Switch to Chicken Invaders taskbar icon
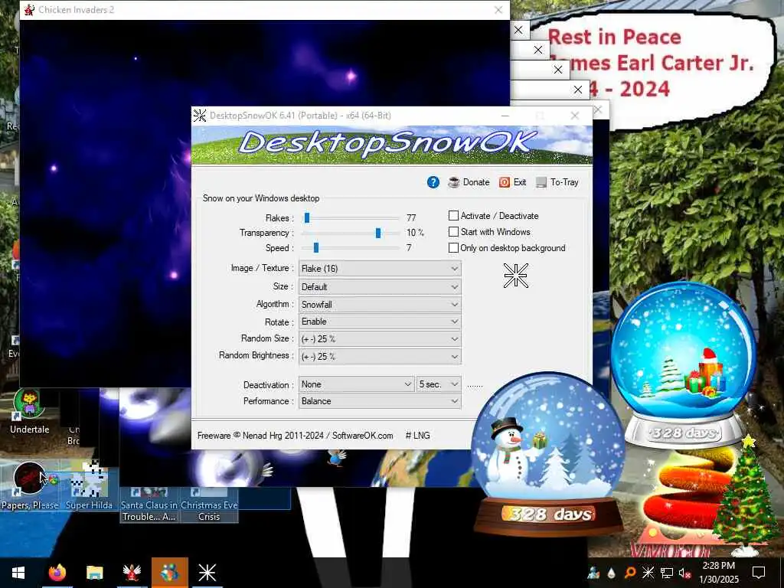Viewport: 784px width, 588px height. 132,573
